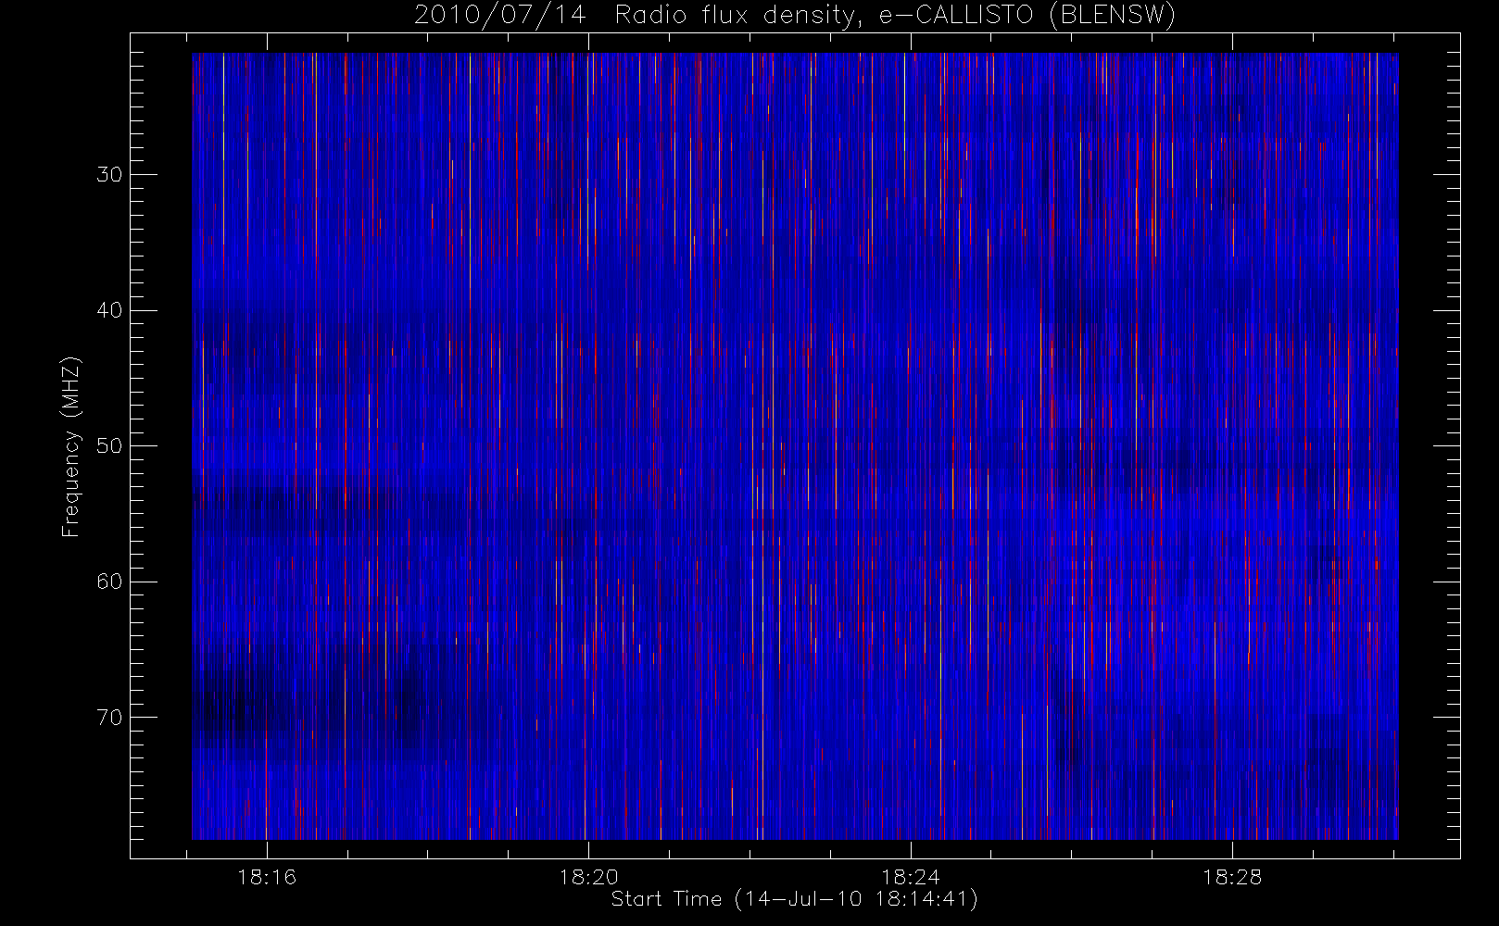This screenshot has width=1499, height=926.
Task: Click the 60 frequency tick label
Action: click(109, 582)
